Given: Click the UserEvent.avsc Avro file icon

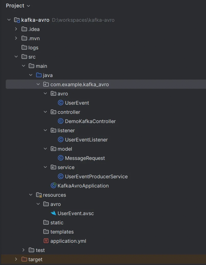Looking at the screenshot, I should tap(54, 213).
